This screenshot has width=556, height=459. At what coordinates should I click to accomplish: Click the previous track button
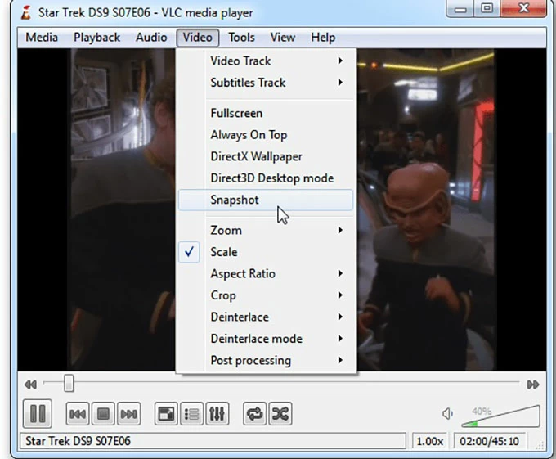click(78, 415)
